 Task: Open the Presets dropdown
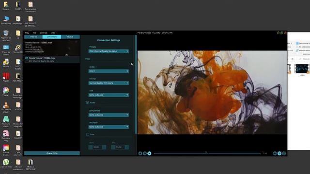point(108,51)
